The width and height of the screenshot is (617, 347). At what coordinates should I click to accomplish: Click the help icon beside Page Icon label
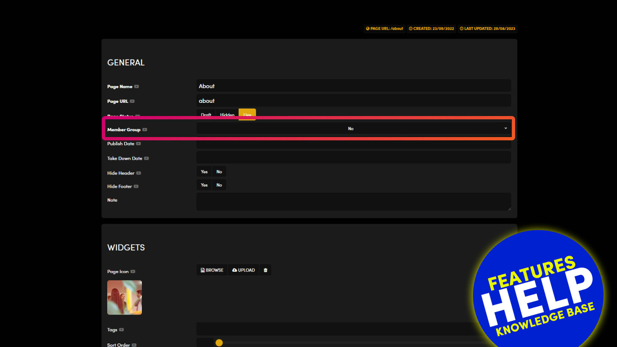133,272
